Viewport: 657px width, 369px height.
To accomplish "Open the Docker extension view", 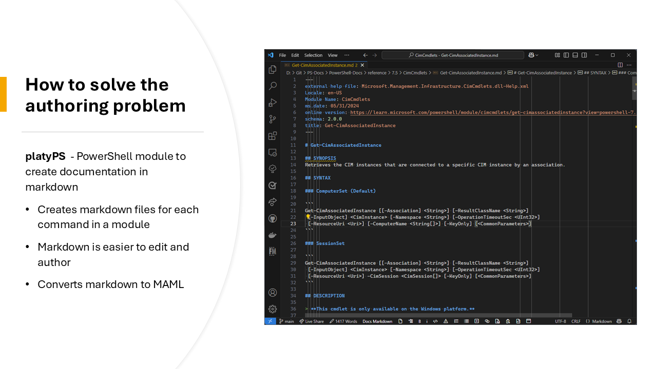I will pyautogui.click(x=272, y=234).
